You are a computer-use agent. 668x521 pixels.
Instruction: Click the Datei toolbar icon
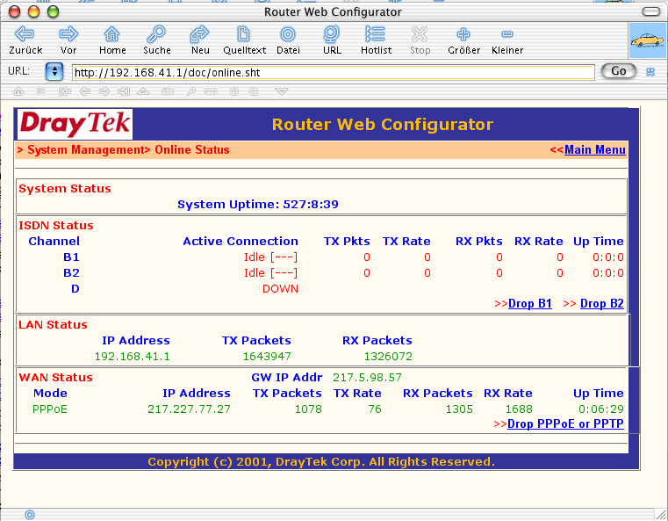click(x=288, y=33)
